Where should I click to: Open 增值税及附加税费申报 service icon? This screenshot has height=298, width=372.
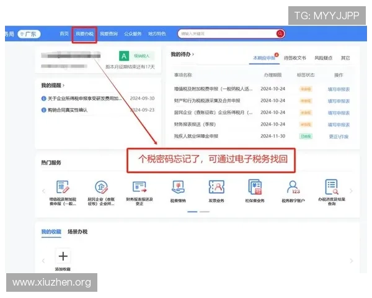(63, 187)
